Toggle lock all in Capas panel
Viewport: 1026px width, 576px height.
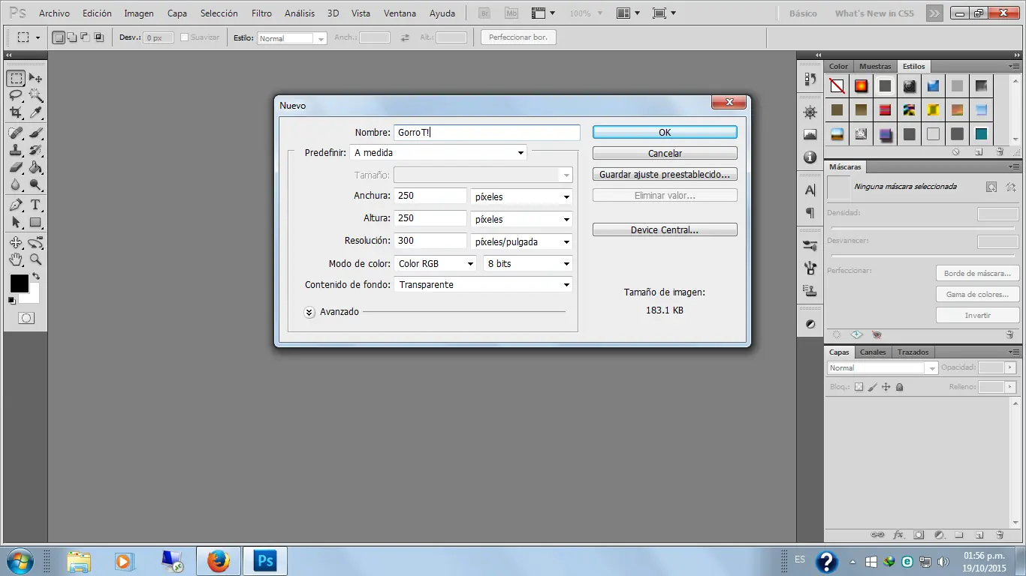point(900,387)
